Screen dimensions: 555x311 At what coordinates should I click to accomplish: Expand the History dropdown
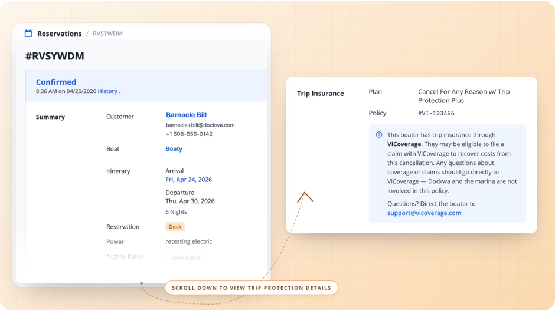pyautogui.click(x=109, y=91)
